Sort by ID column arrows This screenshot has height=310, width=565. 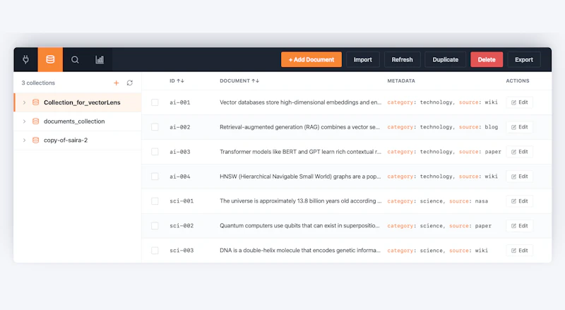[x=181, y=81]
